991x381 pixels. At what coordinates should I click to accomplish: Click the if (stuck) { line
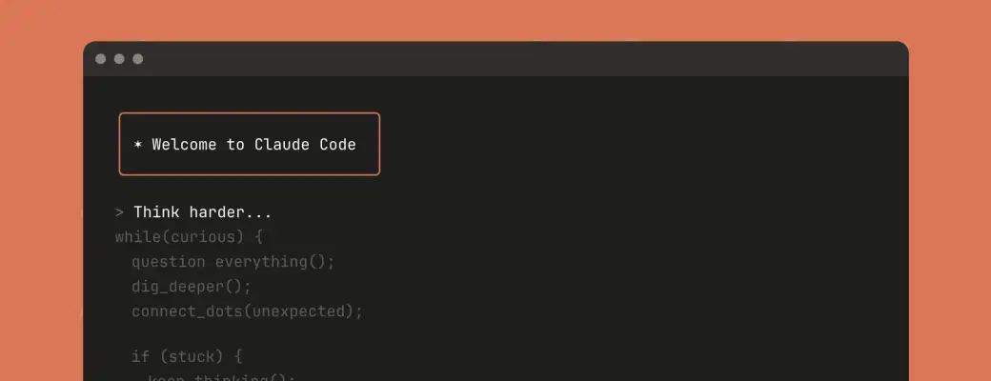187,357
